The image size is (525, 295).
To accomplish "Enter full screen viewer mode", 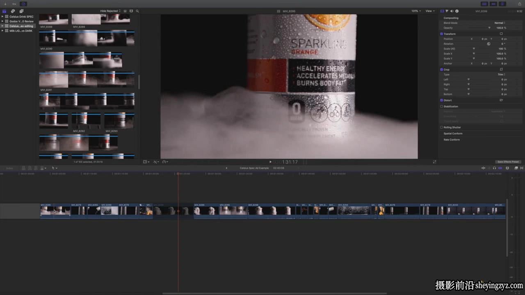I will tap(434, 162).
